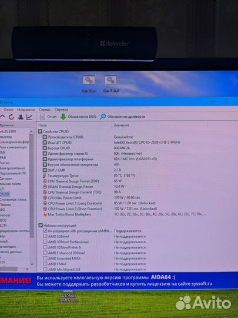Image resolution: width=238 pixels, height=318 pixels.
Task: Click icon beside Идентификатор платформы
Action: point(45,159)
